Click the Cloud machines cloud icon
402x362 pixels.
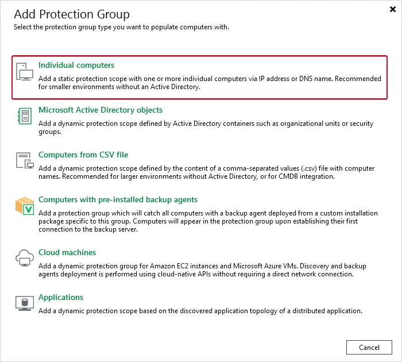25,258
